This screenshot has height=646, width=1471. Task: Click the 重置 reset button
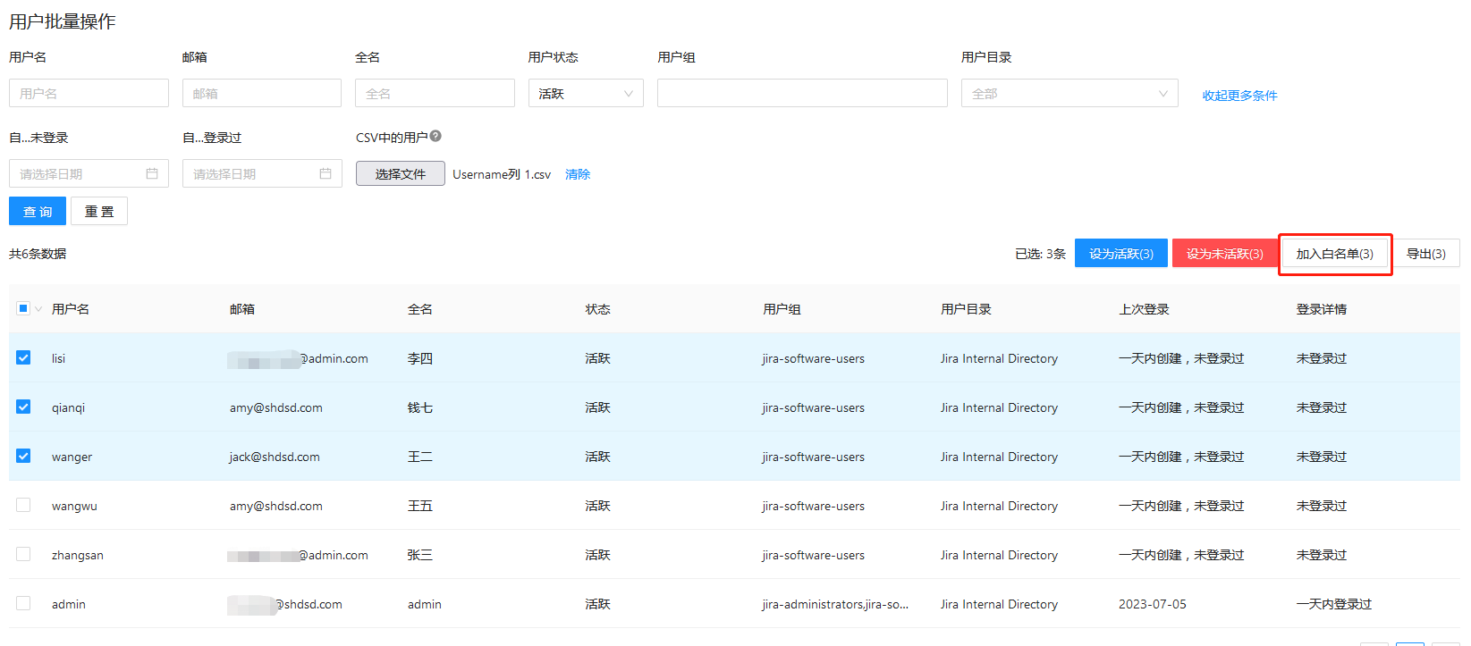[99, 212]
